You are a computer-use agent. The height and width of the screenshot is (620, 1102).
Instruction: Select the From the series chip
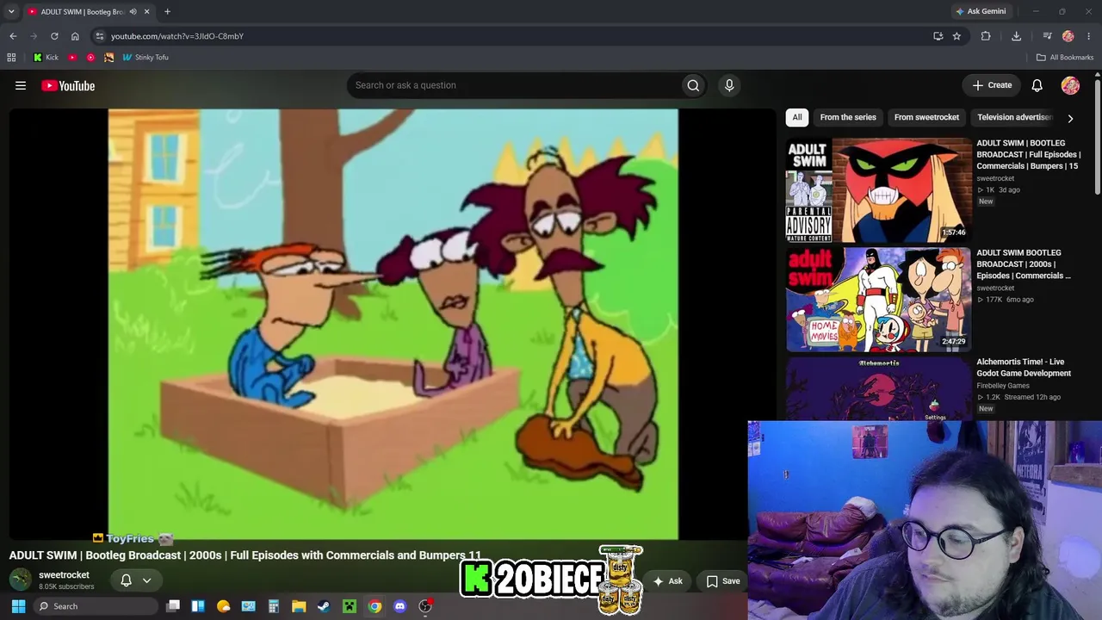pyautogui.click(x=848, y=117)
